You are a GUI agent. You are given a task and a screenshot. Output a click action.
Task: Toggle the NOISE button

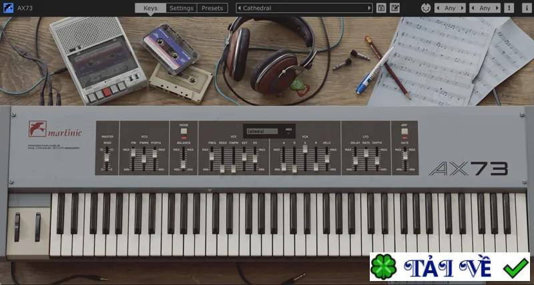pyautogui.click(x=184, y=131)
